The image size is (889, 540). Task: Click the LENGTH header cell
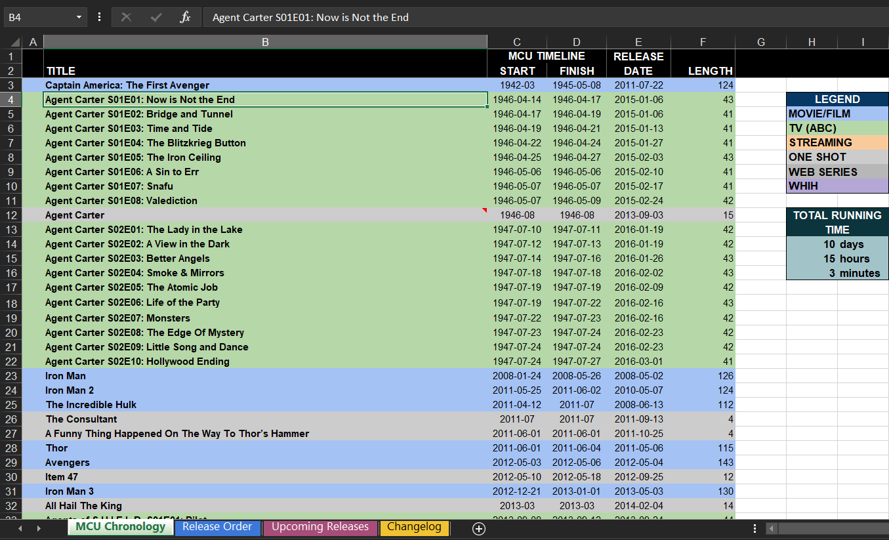pos(703,70)
